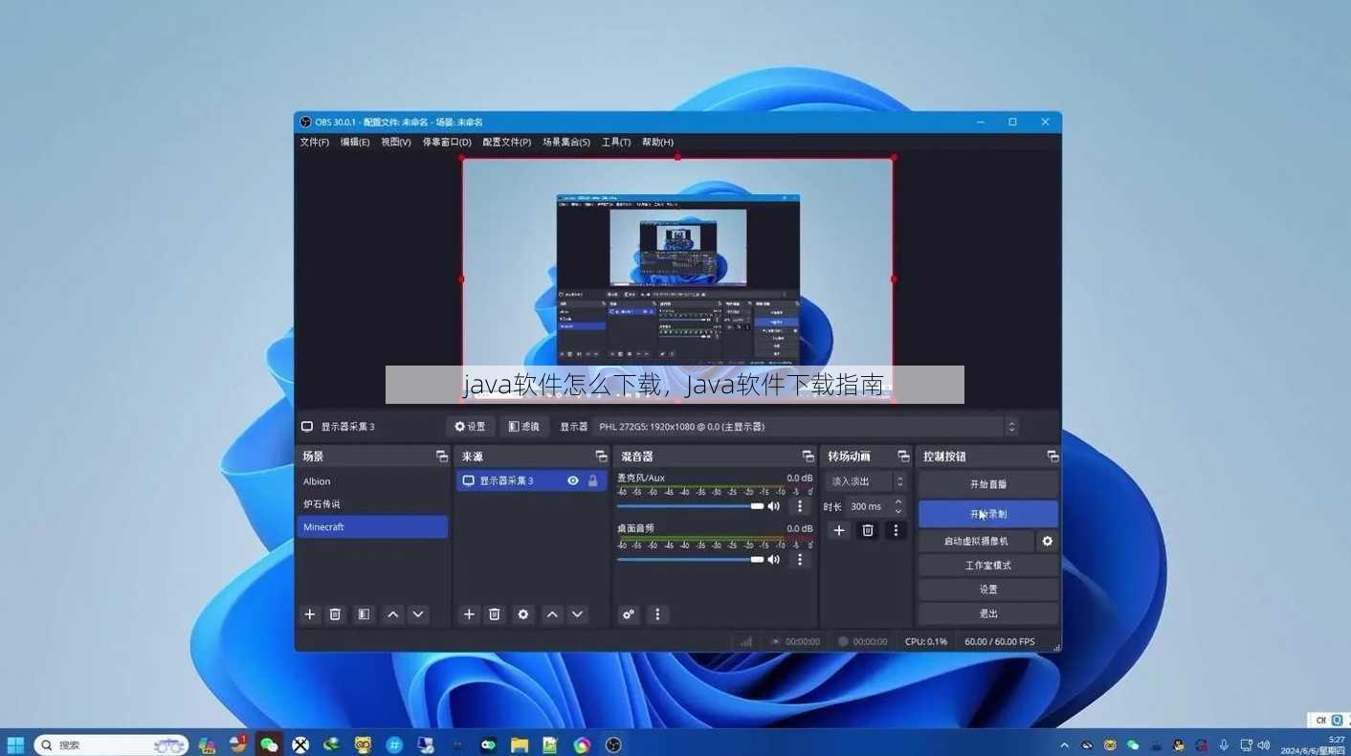
Task: Adjust the 麦克风/Aux volume slider
Action: [690, 506]
